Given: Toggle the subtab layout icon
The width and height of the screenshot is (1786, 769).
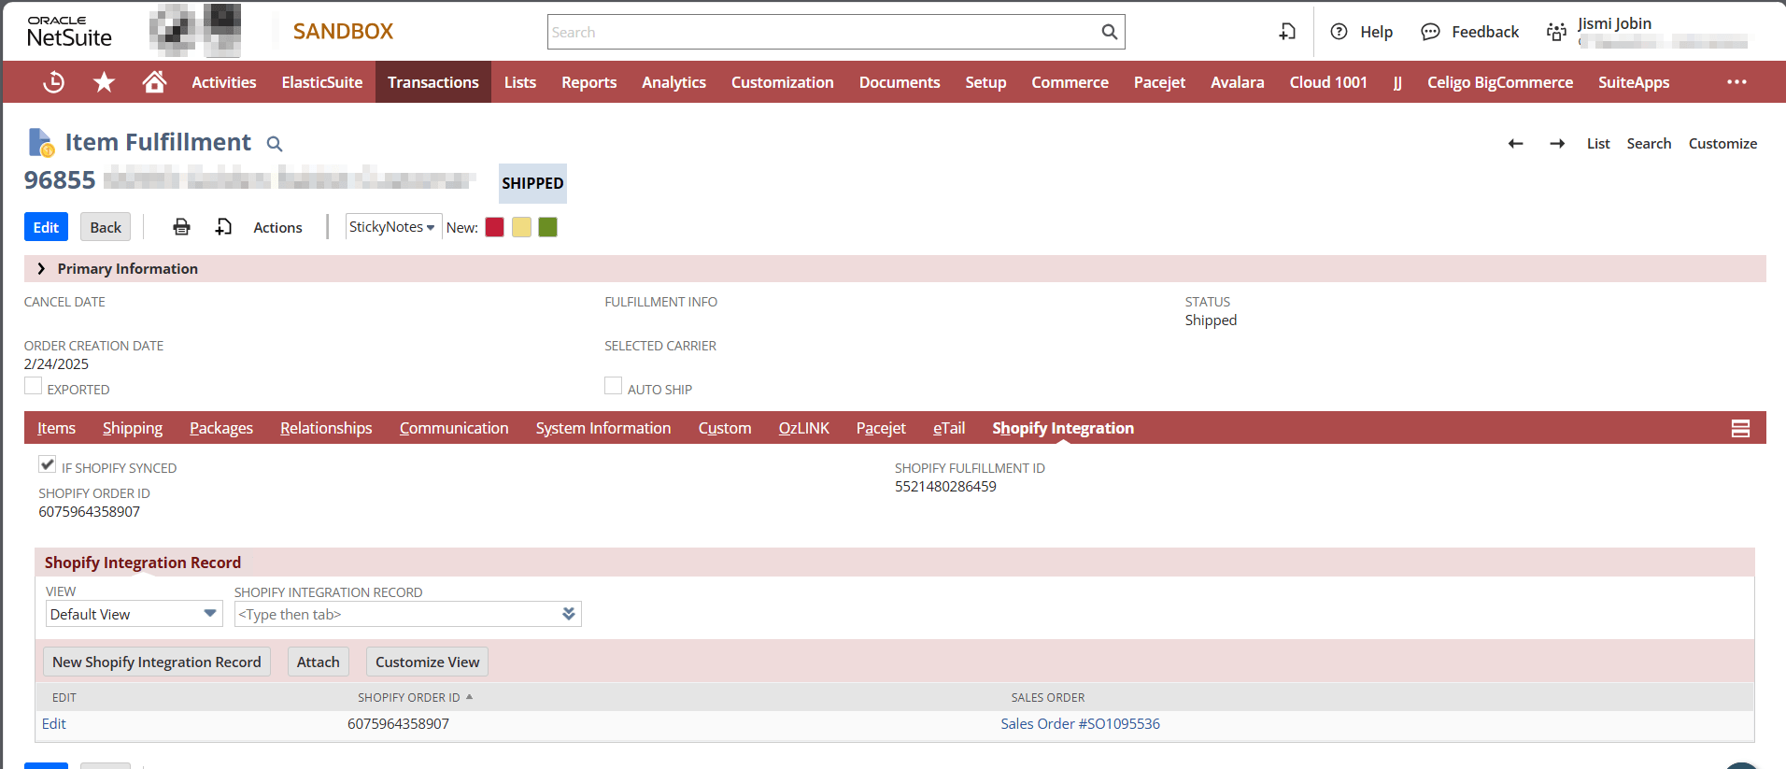Looking at the screenshot, I should 1740,428.
